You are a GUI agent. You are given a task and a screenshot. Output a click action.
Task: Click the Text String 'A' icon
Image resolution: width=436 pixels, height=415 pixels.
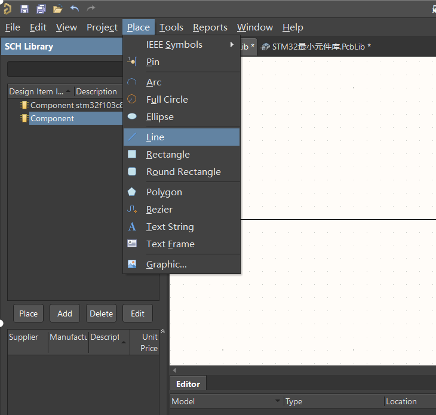132,226
